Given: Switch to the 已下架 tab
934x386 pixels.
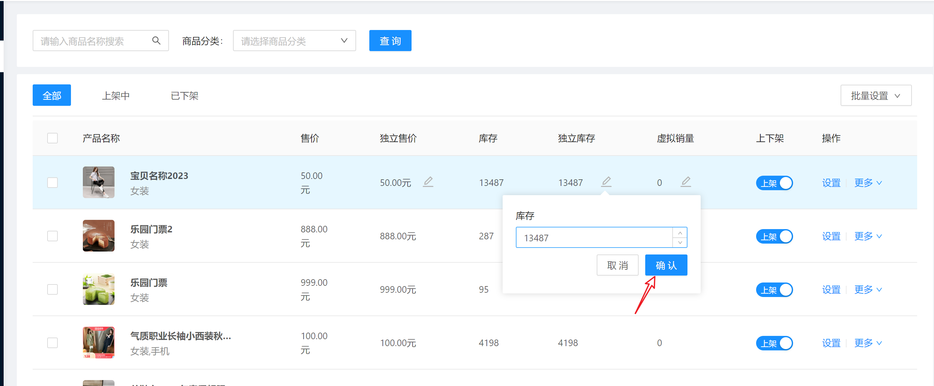Looking at the screenshot, I should pyautogui.click(x=184, y=96).
